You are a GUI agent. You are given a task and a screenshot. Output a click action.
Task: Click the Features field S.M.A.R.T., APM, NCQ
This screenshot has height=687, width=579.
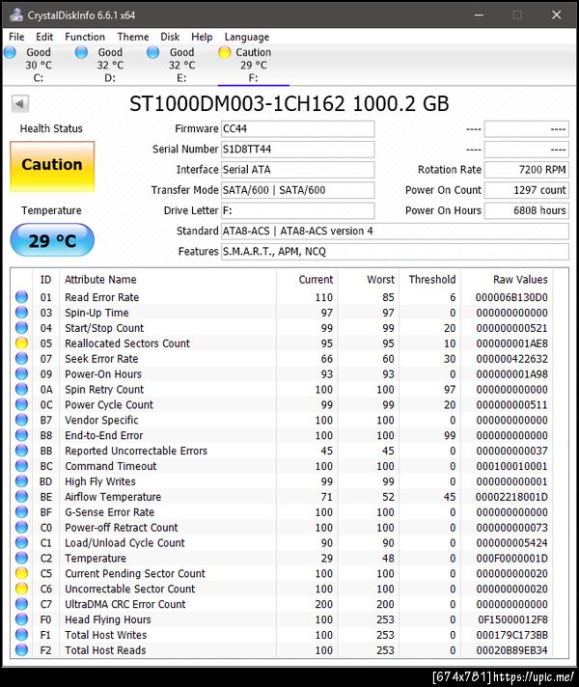[x=395, y=252]
